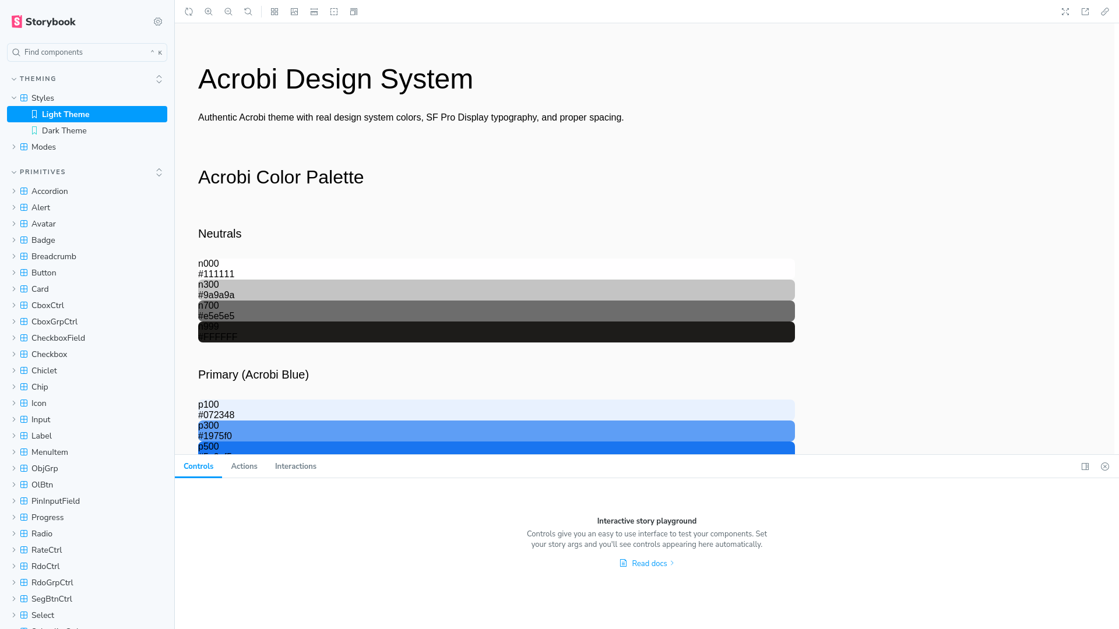This screenshot has width=1119, height=629.
Task: Click the Chiclet component icon
Action: click(24, 370)
